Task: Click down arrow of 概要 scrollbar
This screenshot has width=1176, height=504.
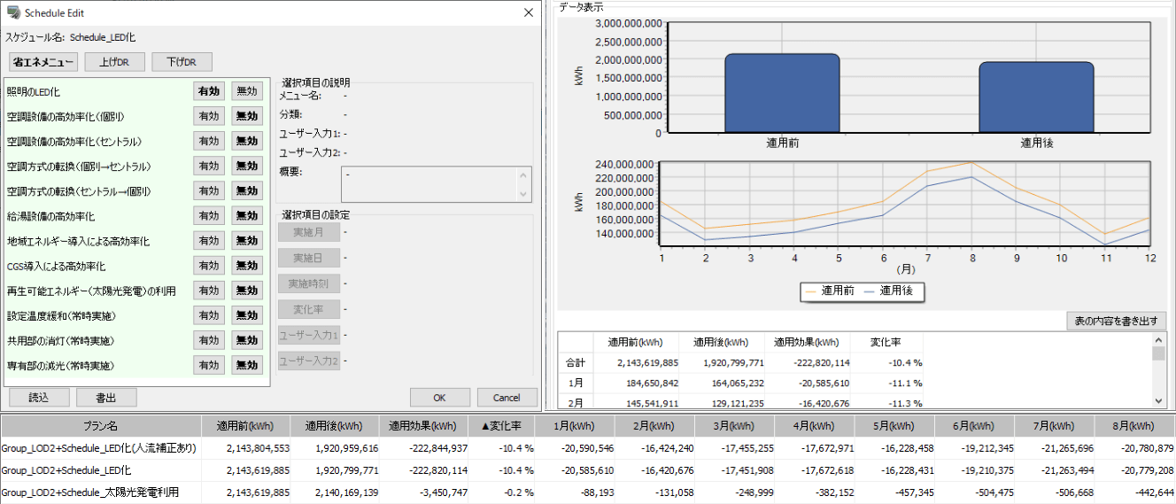Action: (x=524, y=194)
